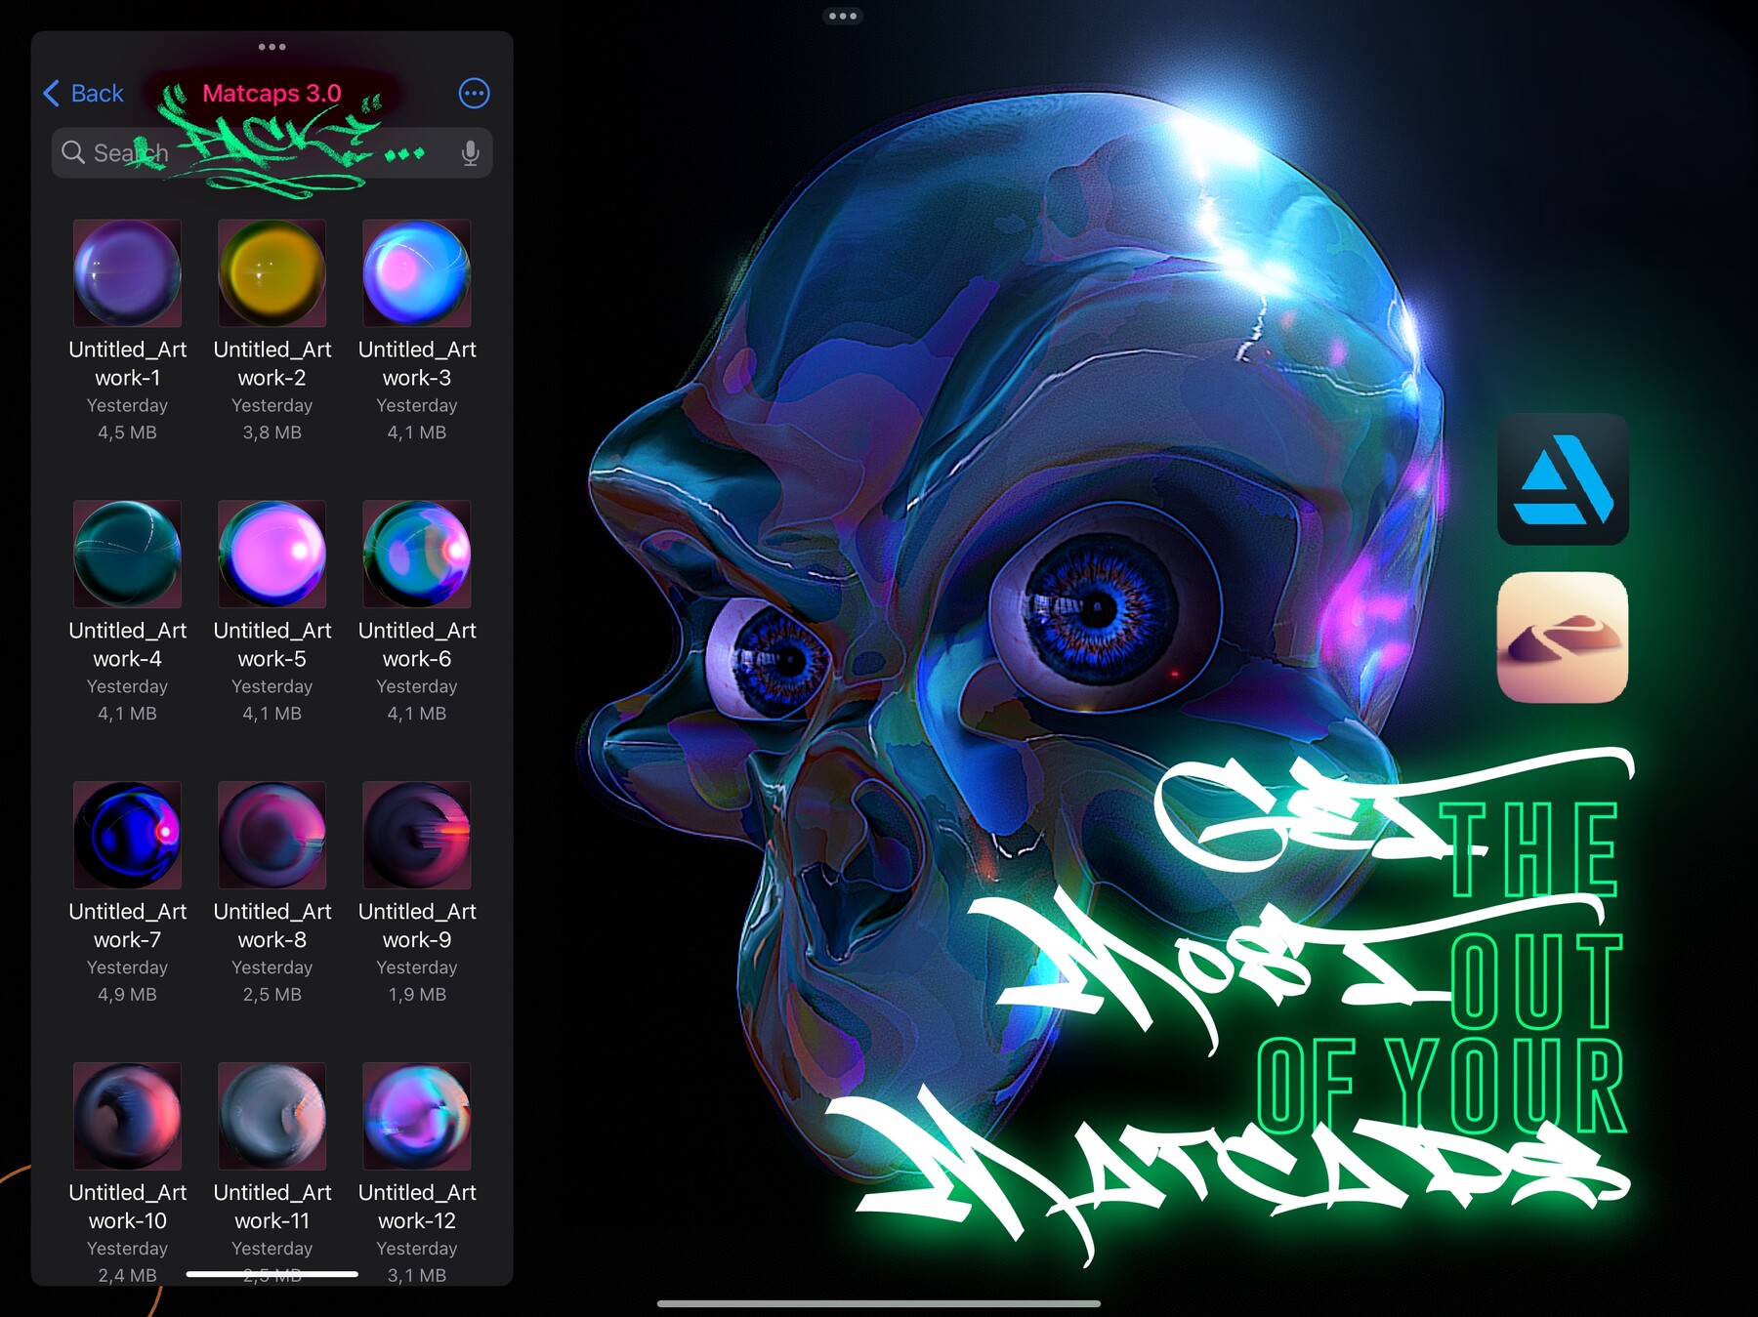The height and width of the screenshot is (1317, 1758).
Task: Tap the Matcaps 3.0 title
Action: 272,93
